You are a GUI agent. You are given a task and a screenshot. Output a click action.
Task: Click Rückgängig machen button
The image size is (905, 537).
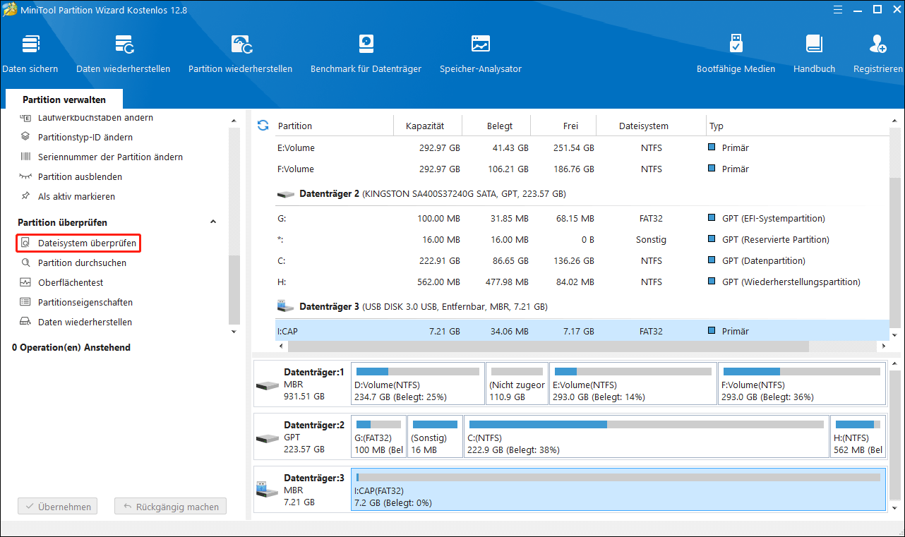click(171, 507)
